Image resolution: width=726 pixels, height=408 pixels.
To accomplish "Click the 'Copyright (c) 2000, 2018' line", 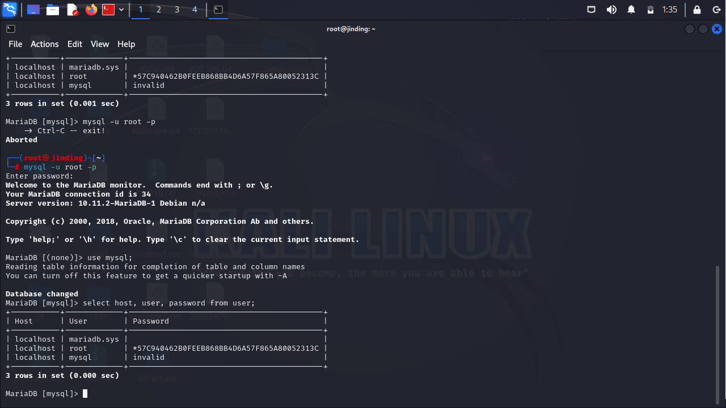I will pos(160,222).
